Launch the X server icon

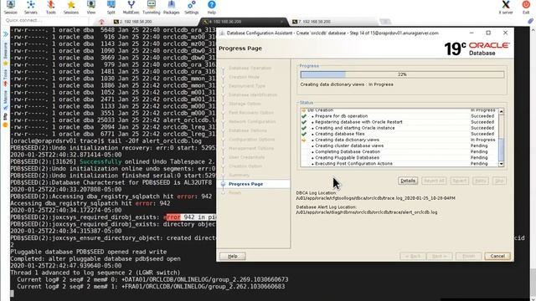[506, 8]
